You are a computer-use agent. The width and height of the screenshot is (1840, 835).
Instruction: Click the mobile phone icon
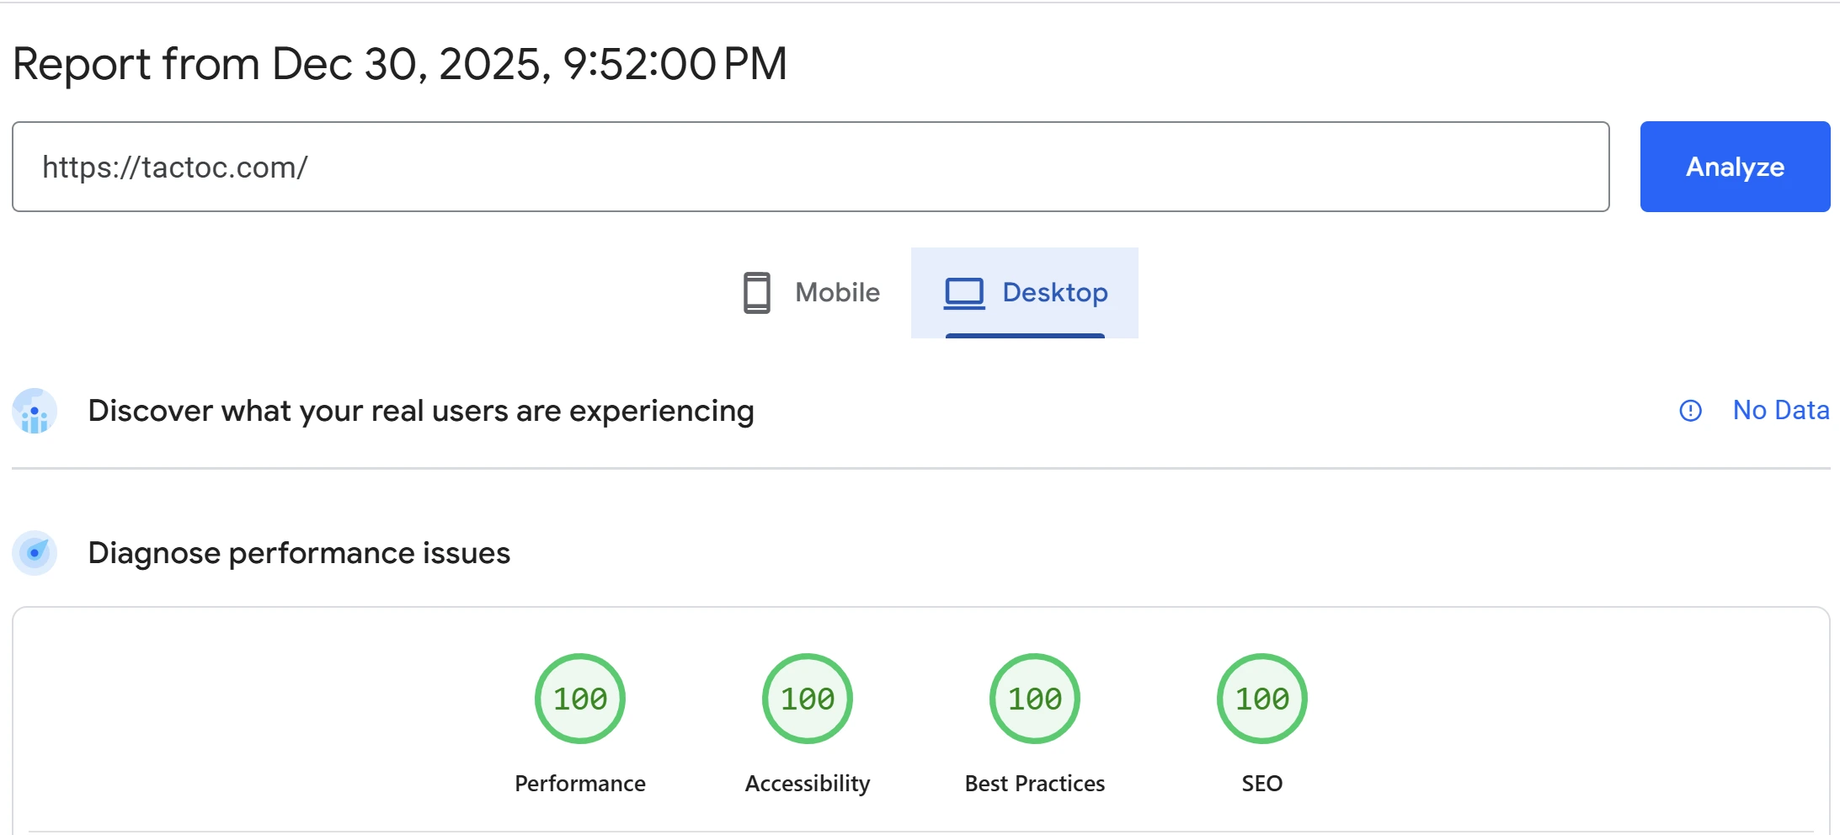tap(756, 292)
